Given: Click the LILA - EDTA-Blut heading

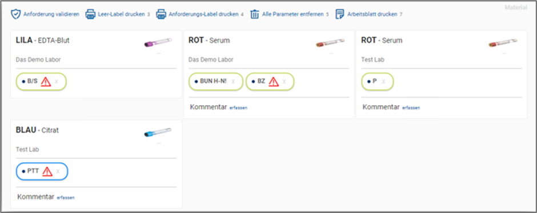Looking at the screenshot, I should pyautogui.click(x=43, y=41).
